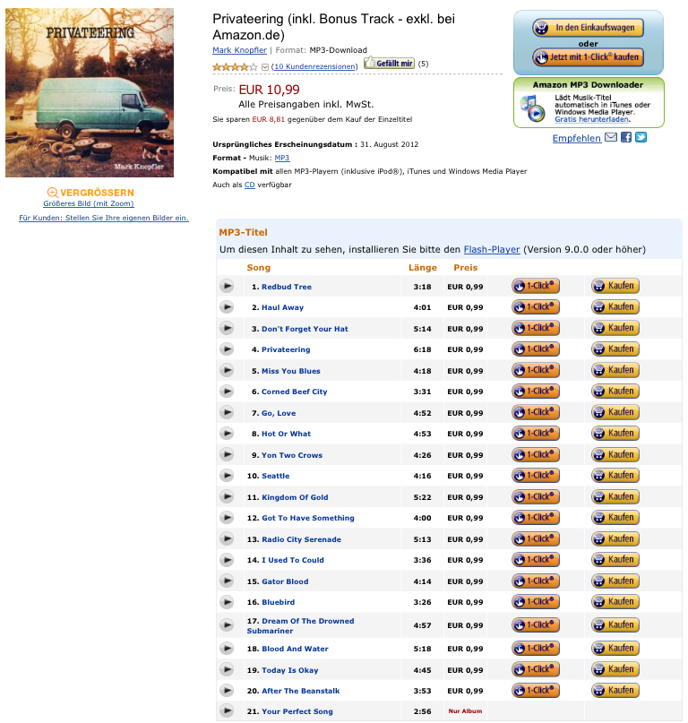Open CD availability link
This screenshot has height=723, width=688.
[x=249, y=185]
